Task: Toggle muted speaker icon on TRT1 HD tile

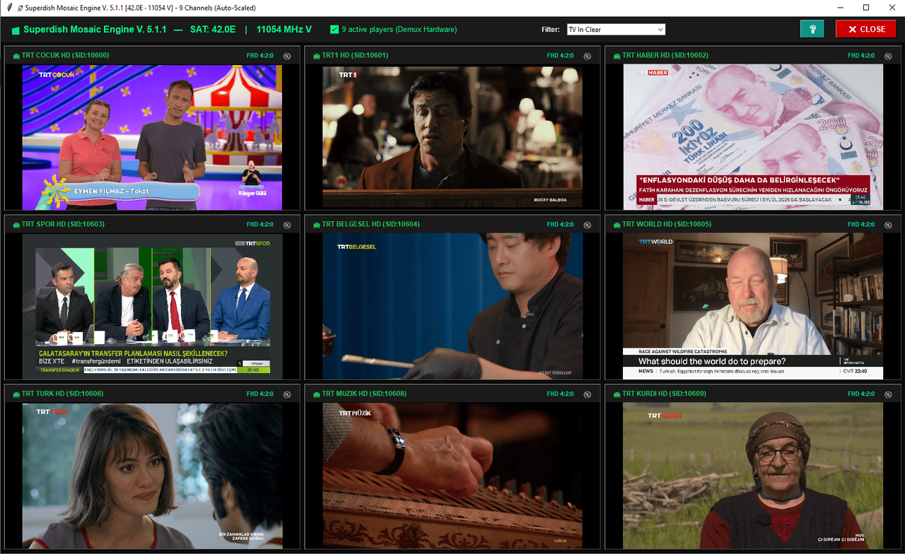Action: (587, 56)
